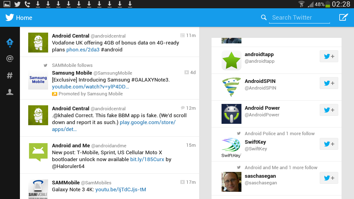
Task: Open missed call notification in status bar
Action: (x=27, y=4)
